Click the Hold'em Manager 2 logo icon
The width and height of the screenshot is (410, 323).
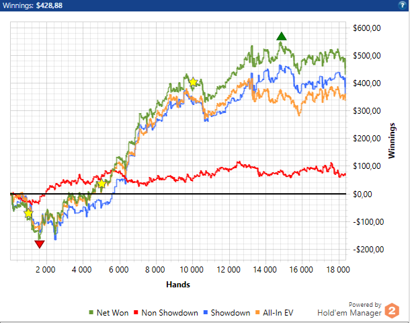point(392,311)
